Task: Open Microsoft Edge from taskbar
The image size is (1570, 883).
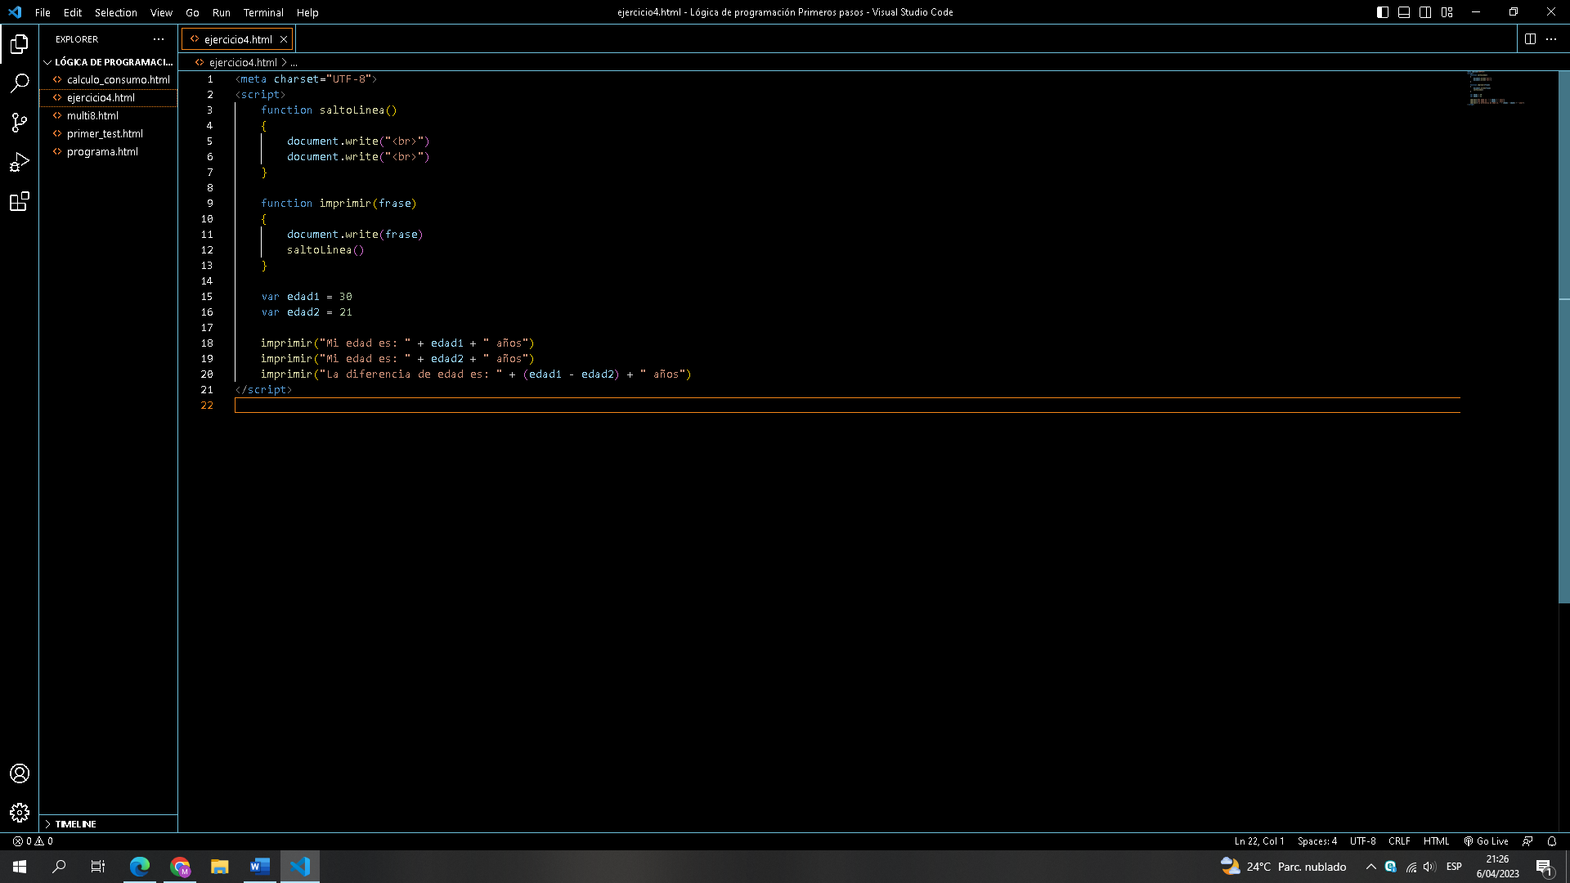Action: [140, 867]
